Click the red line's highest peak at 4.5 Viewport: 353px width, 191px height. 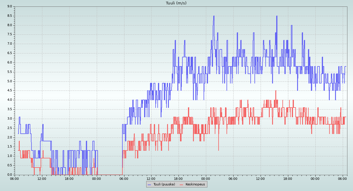click(x=276, y=91)
